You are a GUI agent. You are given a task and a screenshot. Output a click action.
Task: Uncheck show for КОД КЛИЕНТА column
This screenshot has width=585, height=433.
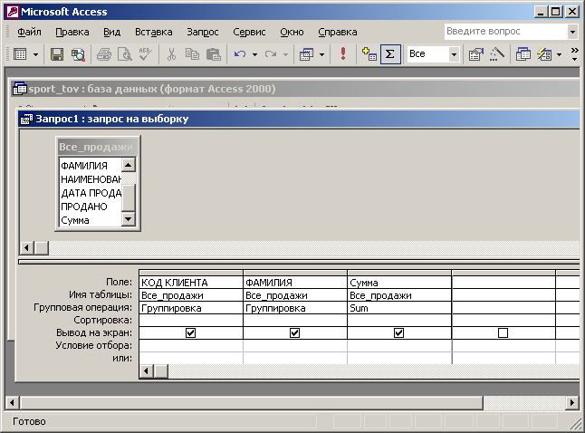click(191, 332)
